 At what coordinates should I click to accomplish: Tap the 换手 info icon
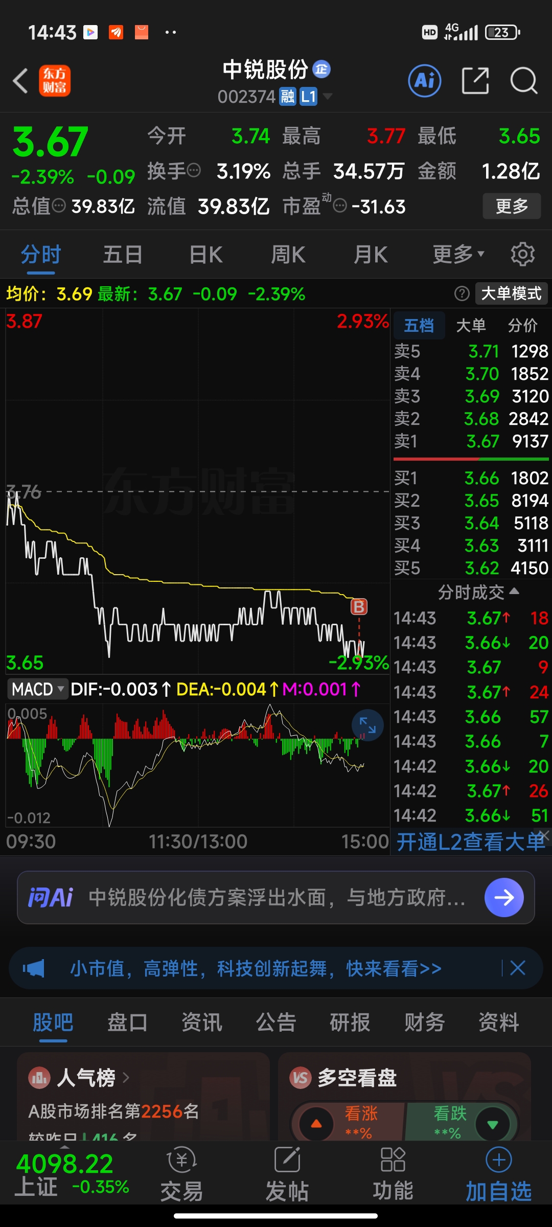[194, 170]
